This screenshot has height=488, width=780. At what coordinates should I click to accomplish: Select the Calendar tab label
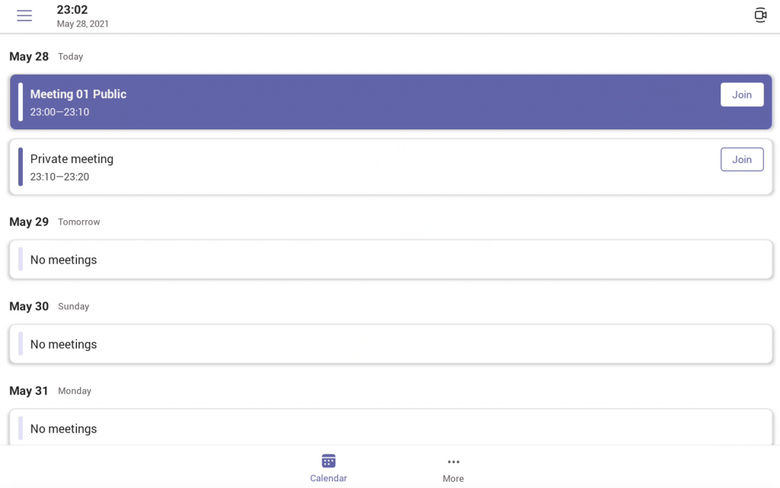tap(328, 478)
